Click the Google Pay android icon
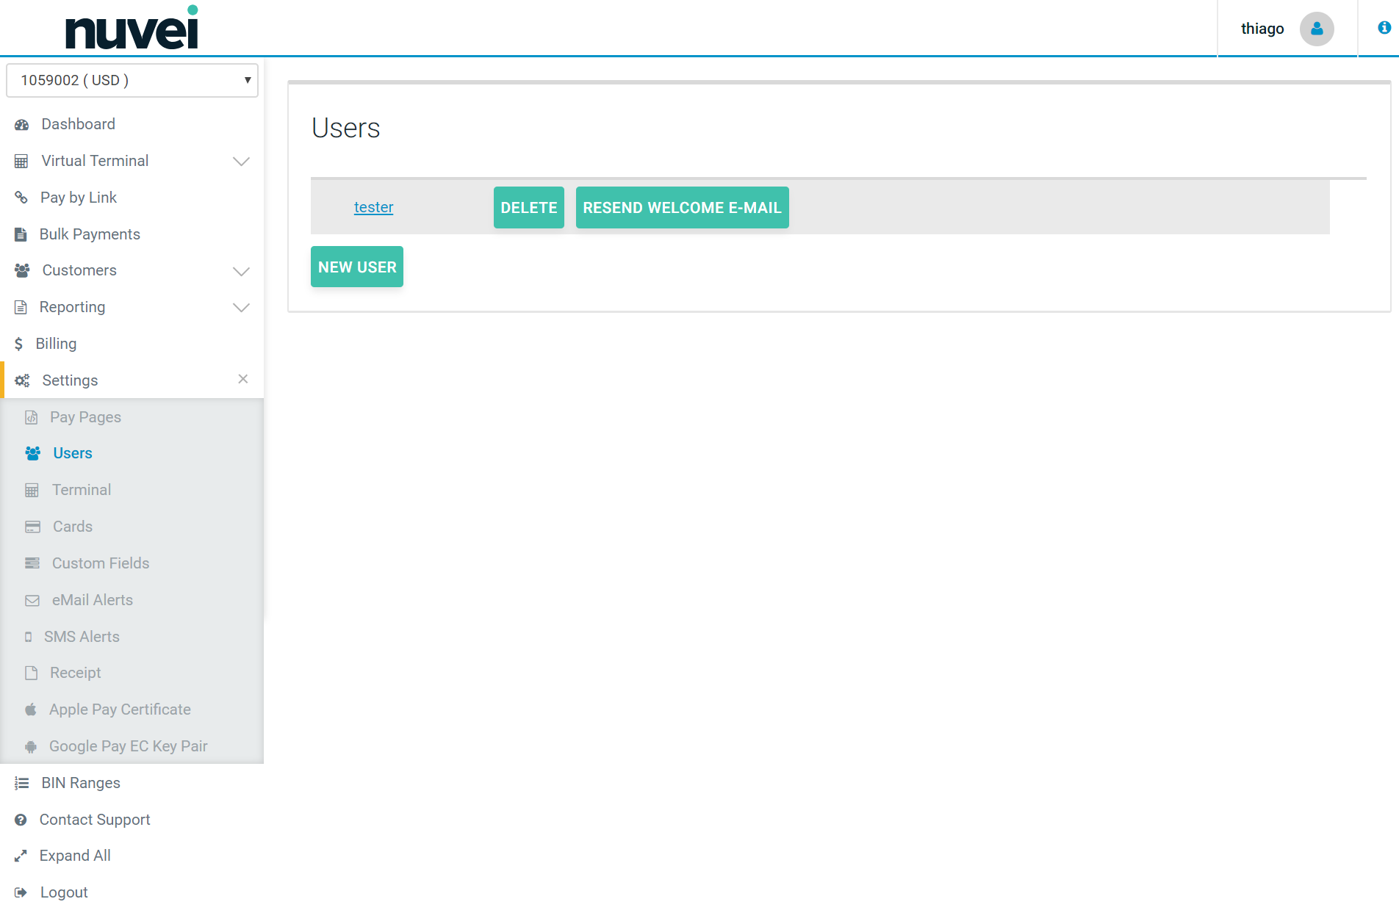The height and width of the screenshot is (910, 1399). pyautogui.click(x=31, y=747)
